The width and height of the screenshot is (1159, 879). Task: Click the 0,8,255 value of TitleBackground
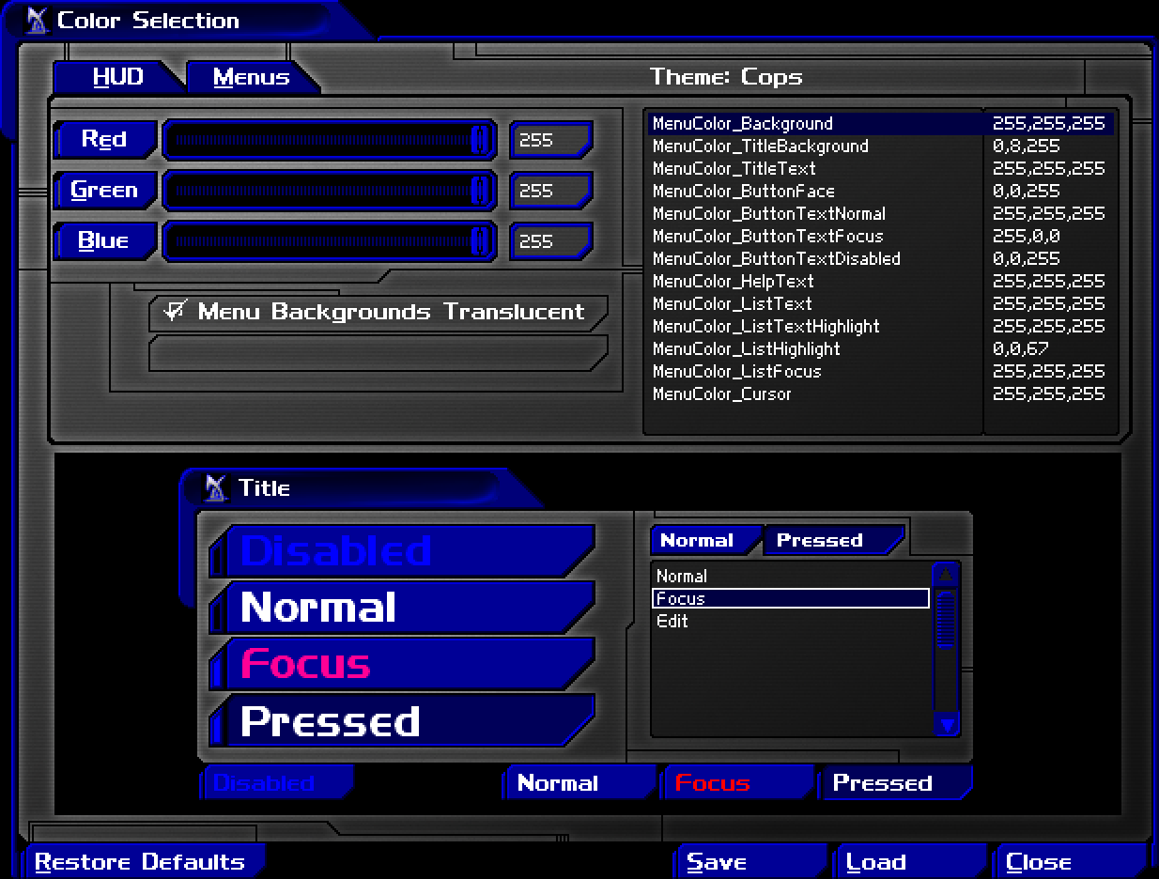(1026, 146)
